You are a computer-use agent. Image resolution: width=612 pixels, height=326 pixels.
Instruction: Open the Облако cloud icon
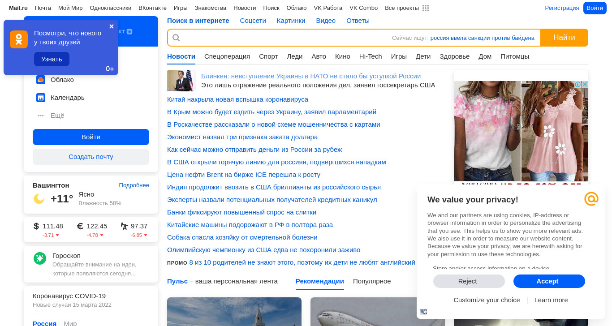41,80
